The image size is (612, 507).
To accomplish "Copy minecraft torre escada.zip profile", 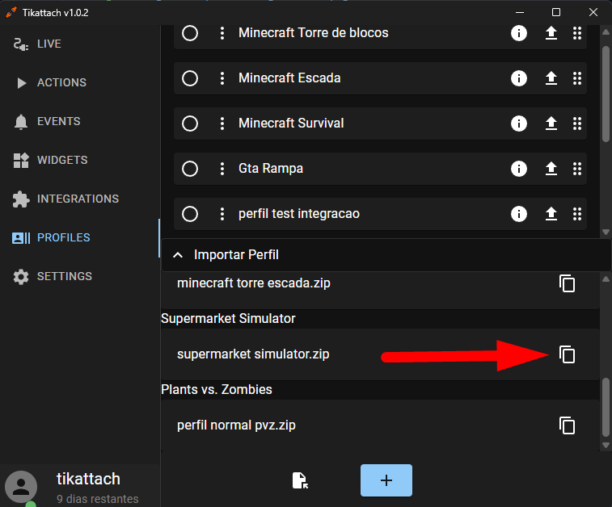I will click(567, 283).
